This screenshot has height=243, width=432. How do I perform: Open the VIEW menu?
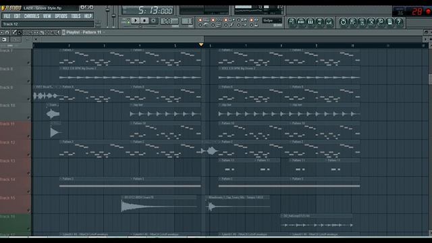click(x=47, y=16)
